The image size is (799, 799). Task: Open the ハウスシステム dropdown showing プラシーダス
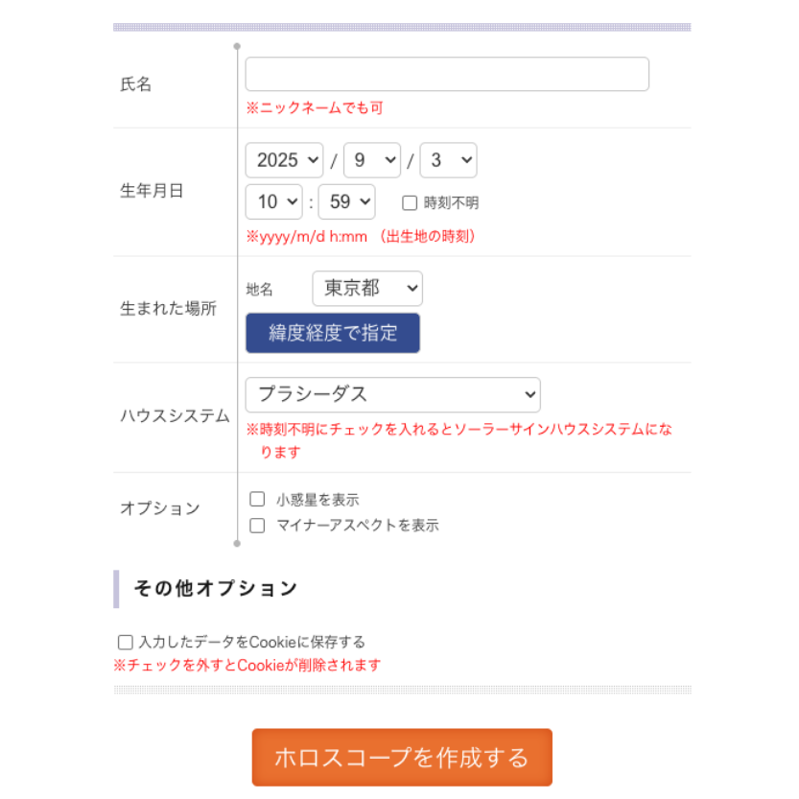pos(393,395)
